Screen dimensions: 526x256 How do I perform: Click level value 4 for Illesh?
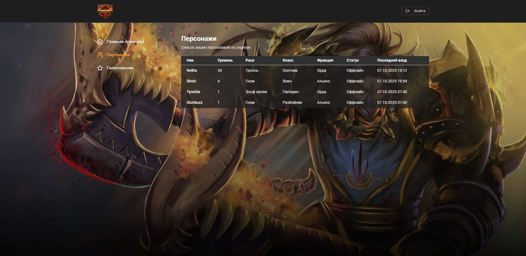(x=218, y=81)
